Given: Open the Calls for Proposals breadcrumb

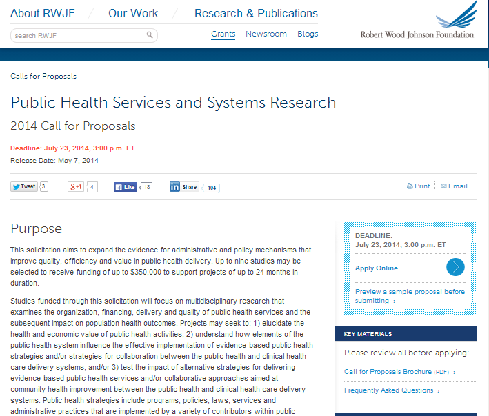Looking at the screenshot, I should 43,76.
